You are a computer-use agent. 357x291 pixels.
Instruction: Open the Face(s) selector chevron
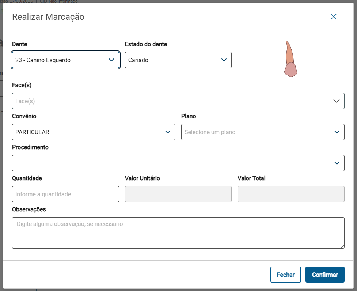[x=337, y=101]
